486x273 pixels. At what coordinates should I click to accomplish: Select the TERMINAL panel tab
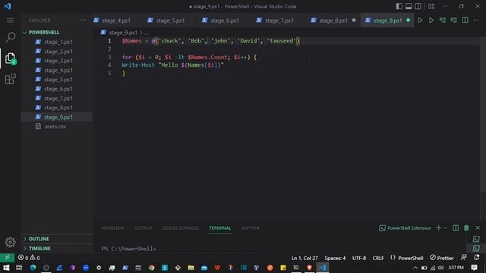tap(219, 228)
